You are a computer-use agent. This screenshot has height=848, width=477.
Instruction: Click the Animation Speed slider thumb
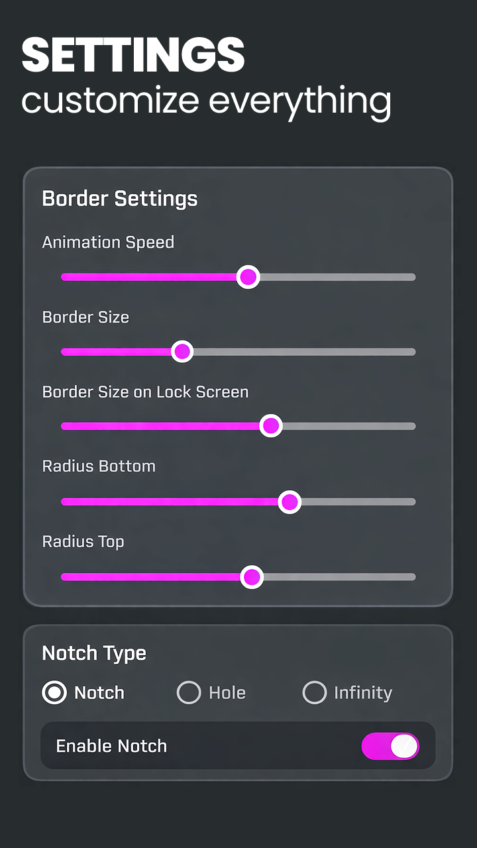(248, 277)
